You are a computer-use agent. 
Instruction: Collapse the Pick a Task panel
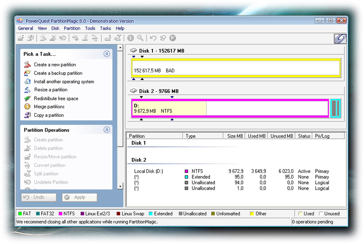[107, 54]
